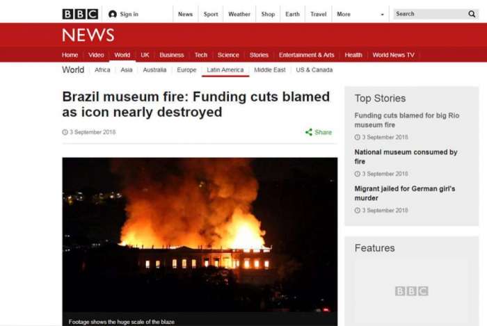This screenshot has height=326, width=487.
Task: Open the 'Migrant jailed for German girl's murder' story
Action: tap(405, 193)
